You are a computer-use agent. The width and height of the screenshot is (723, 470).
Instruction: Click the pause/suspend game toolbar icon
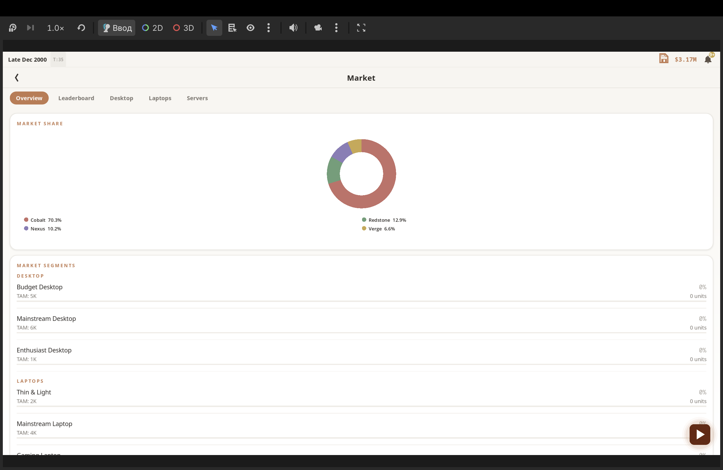point(12,28)
